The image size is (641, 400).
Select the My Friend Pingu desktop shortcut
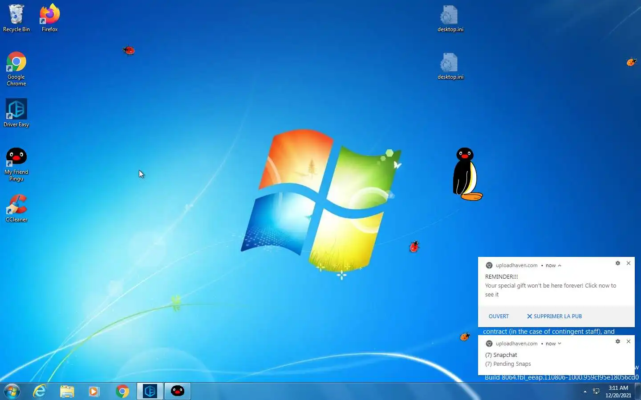tap(16, 164)
